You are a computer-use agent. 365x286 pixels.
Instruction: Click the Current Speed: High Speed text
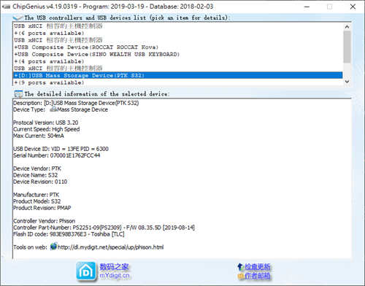coord(46,129)
